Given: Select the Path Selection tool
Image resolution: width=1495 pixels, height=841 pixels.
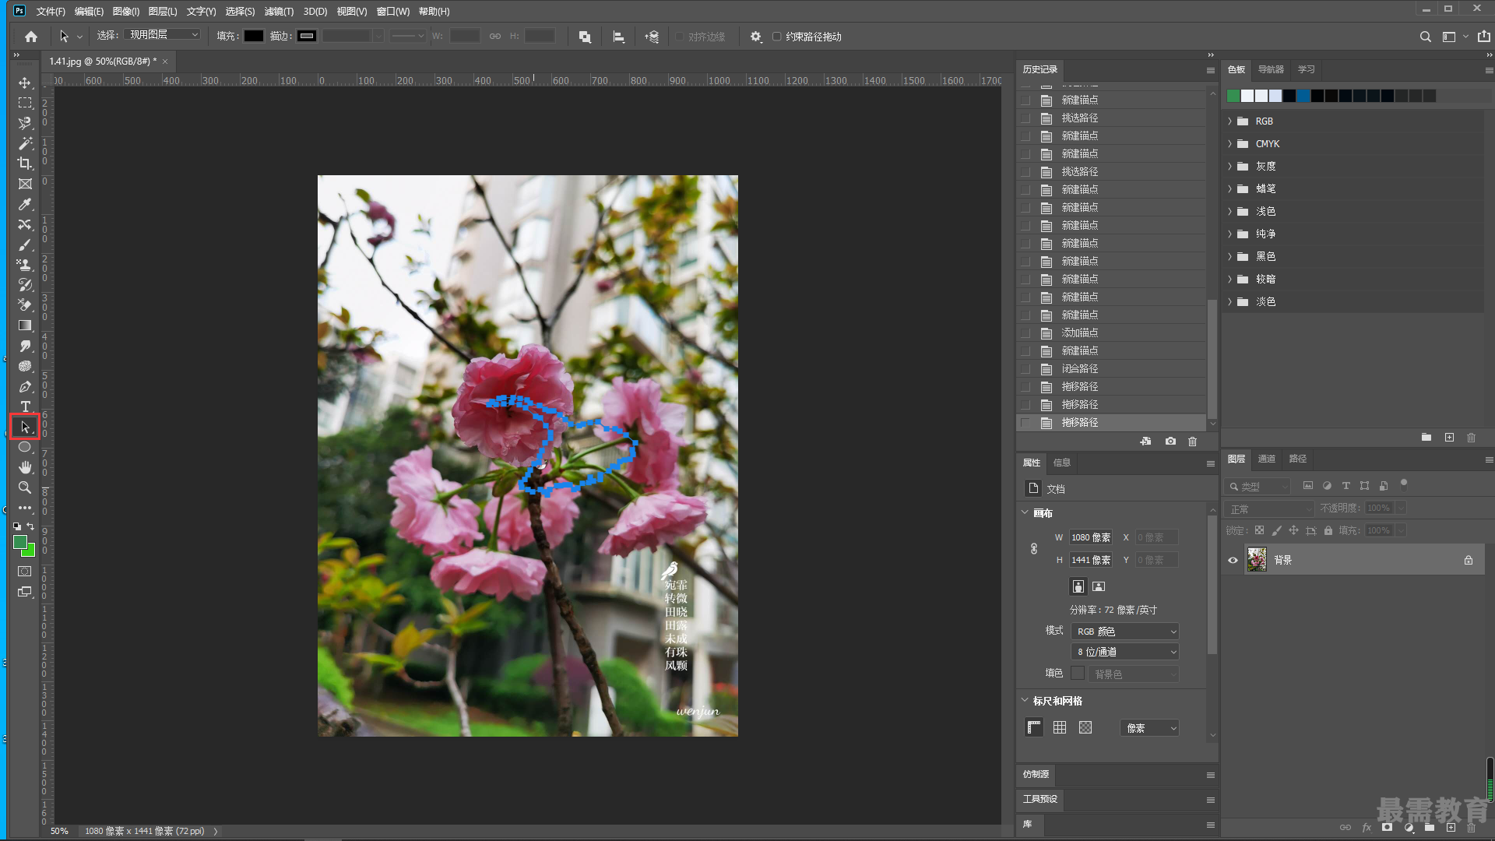Looking at the screenshot, I should pyautogui.click(x=25, y=427).
